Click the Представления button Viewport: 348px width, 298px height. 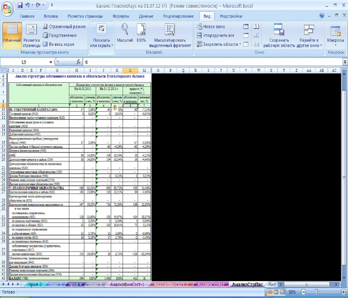tap(60, 36)
